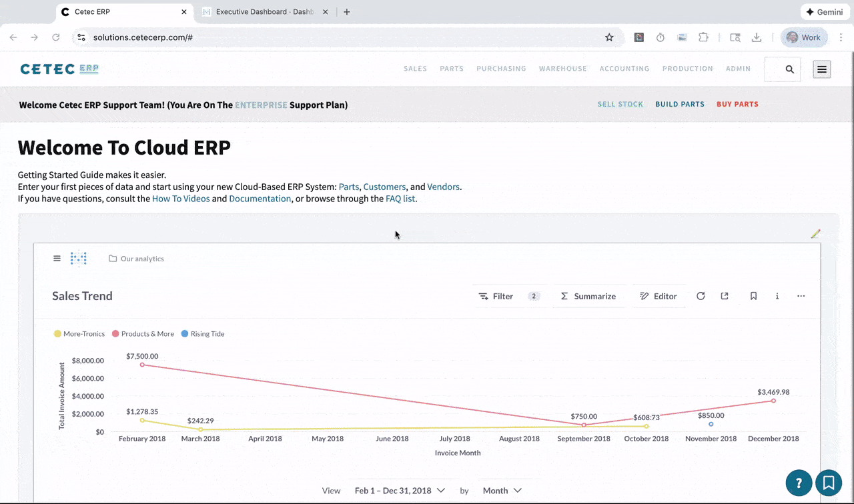
Task: Open the Documentation link
Action: point(260,199)
